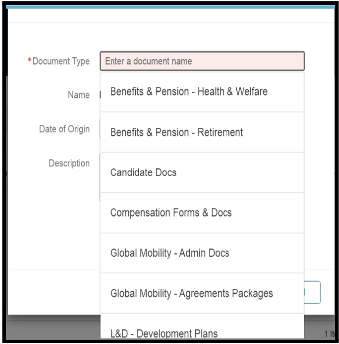Click the Name field's visible left edge

100,95
